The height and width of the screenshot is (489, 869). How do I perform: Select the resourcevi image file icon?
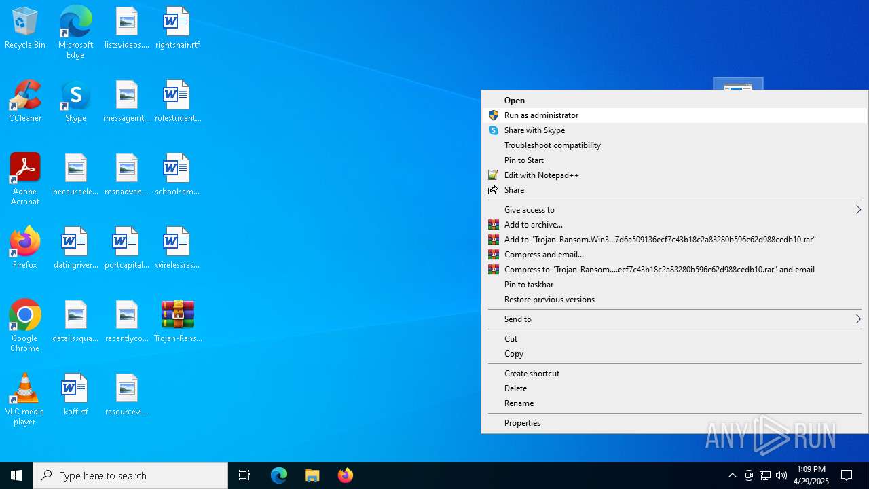127,395
